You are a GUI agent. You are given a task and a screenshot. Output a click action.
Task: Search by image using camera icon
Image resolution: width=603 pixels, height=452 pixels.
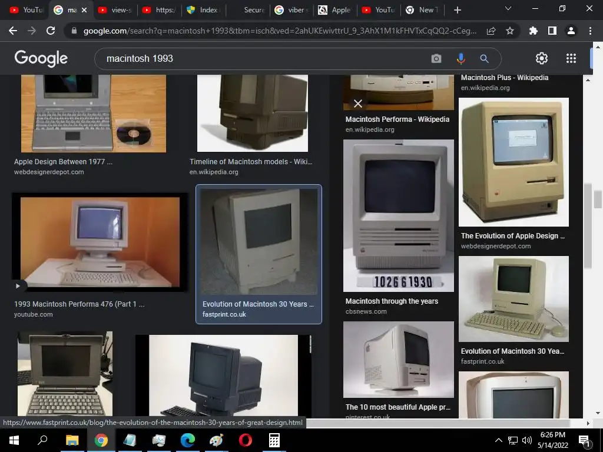point(436,58)
